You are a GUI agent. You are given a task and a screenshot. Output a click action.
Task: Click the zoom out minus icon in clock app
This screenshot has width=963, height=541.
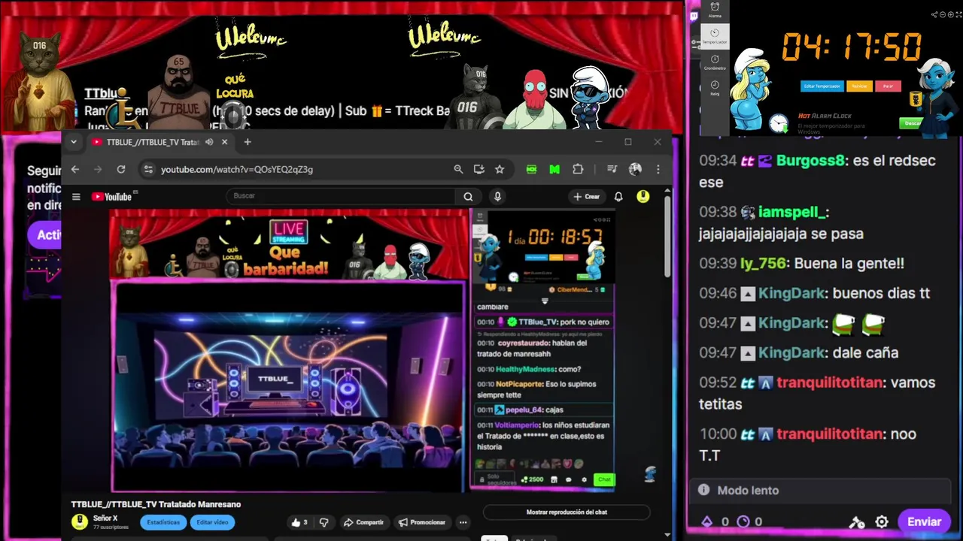(943, 14)
